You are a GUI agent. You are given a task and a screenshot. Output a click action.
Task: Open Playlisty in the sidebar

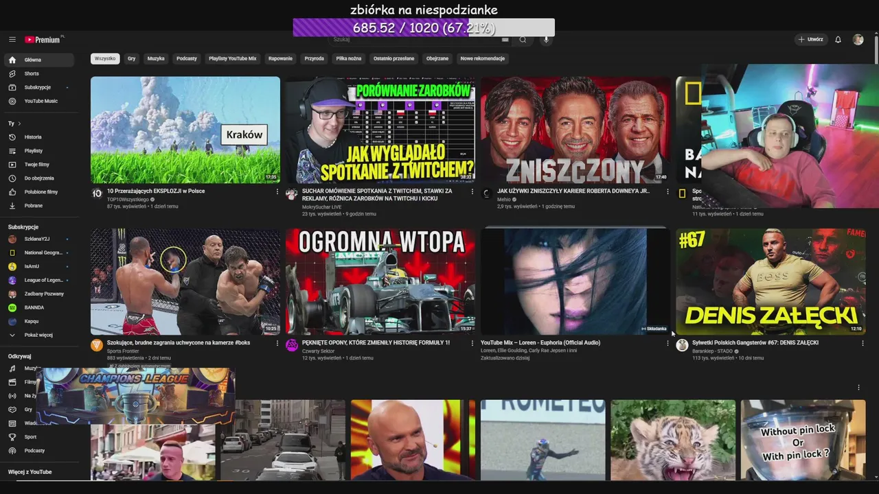pos(39,151)
